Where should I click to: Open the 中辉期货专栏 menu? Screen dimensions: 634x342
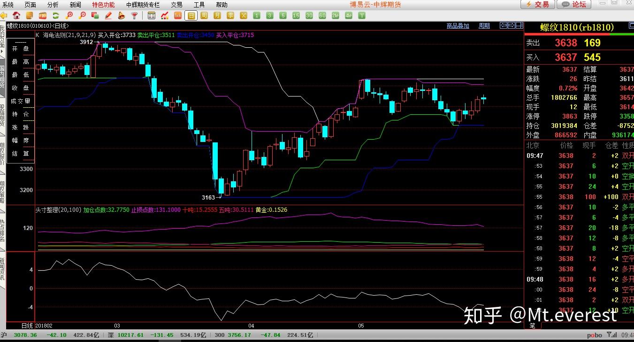[x=143, y=5]
